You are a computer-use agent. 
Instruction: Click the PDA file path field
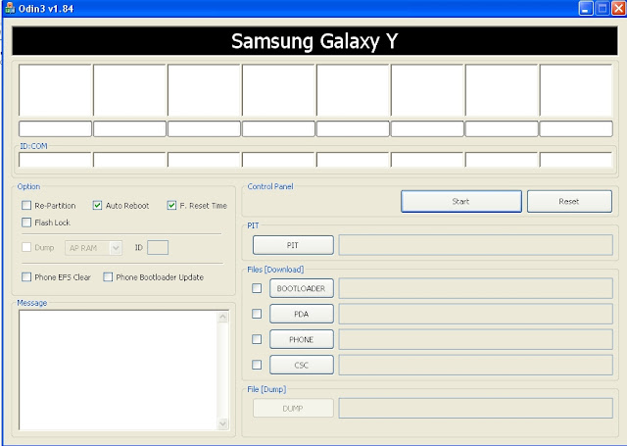tap(476, 314)
